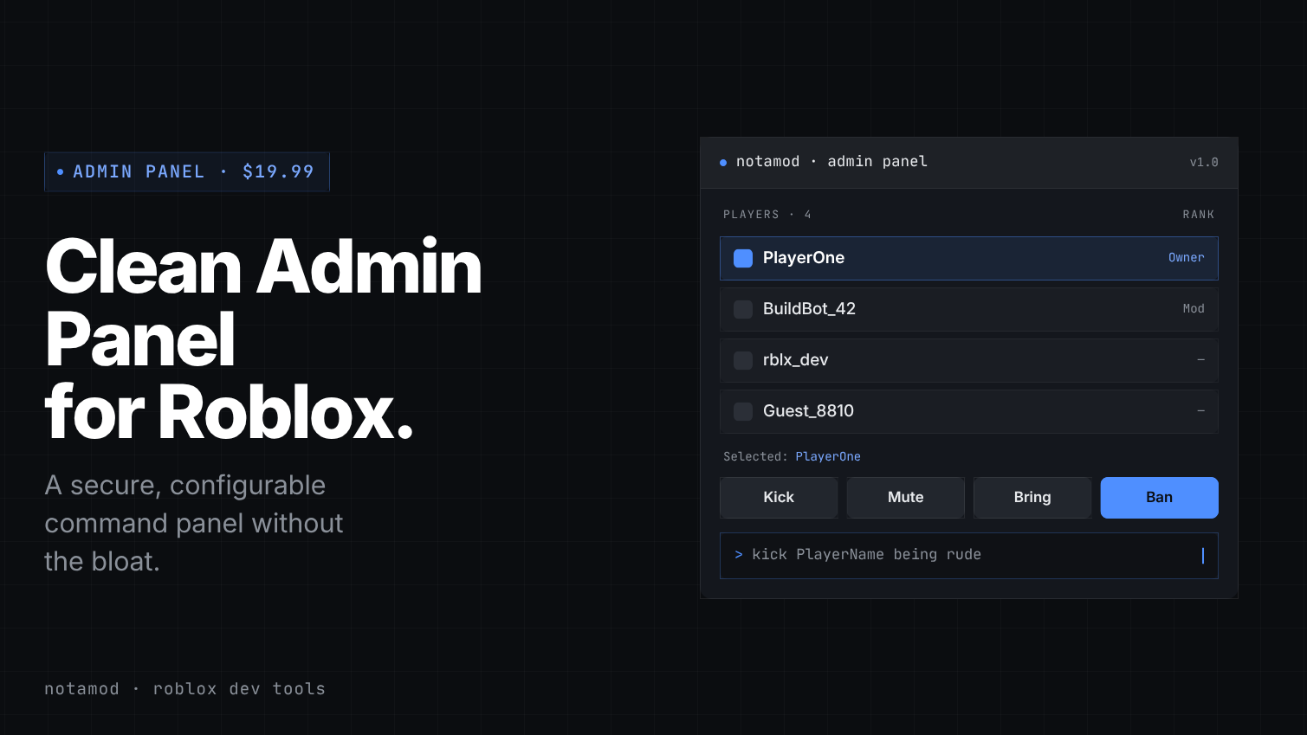
Task: Click the Clean Admin Panel for Roblox headline
Action: coord(263,338)
